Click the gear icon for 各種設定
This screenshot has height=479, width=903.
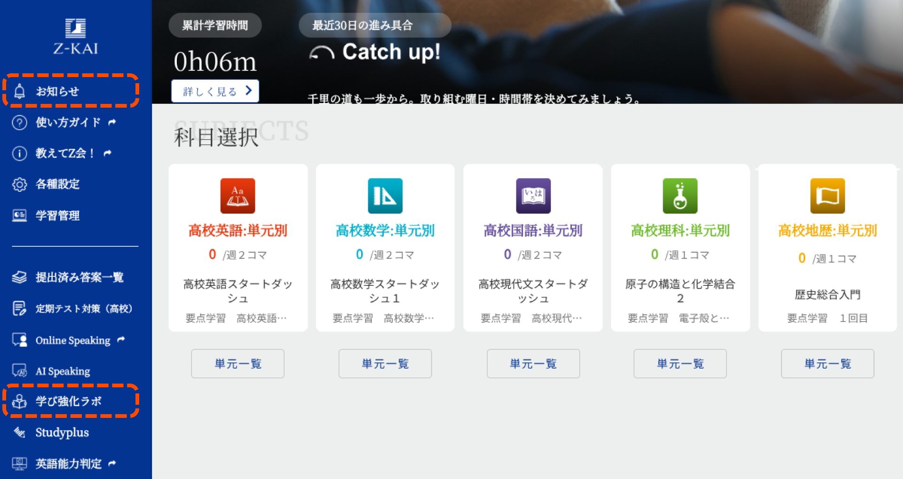click(x=19, y=184)
